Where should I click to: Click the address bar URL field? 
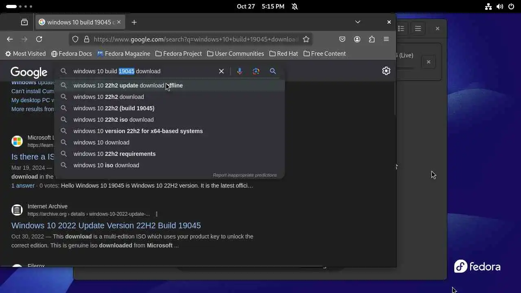195,39
